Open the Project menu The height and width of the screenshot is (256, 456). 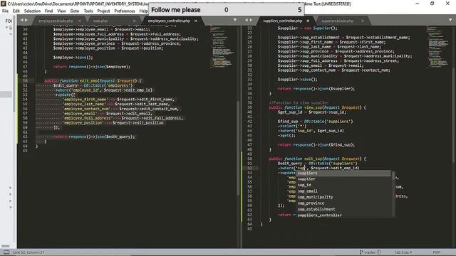click(103, 11)
